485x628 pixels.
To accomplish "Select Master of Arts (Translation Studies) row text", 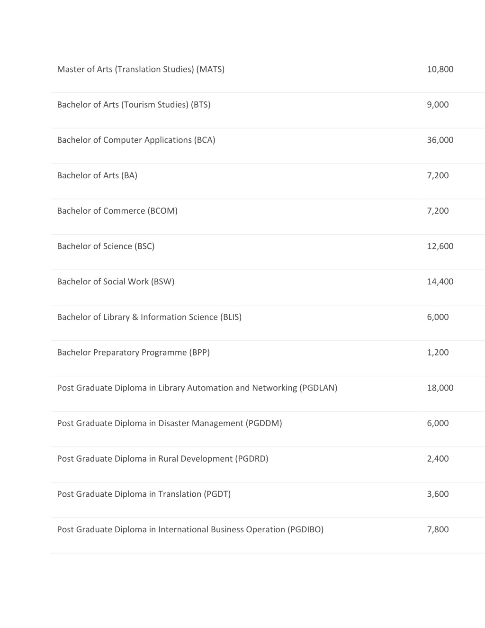I will point(141,69).
